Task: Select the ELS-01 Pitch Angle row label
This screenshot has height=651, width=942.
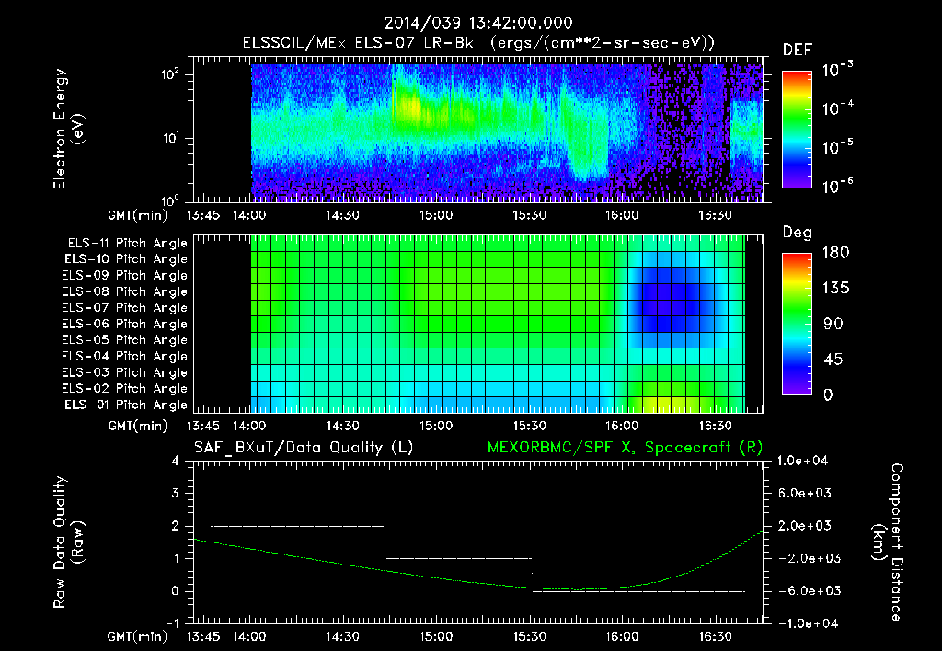Action: pos(126,405)
